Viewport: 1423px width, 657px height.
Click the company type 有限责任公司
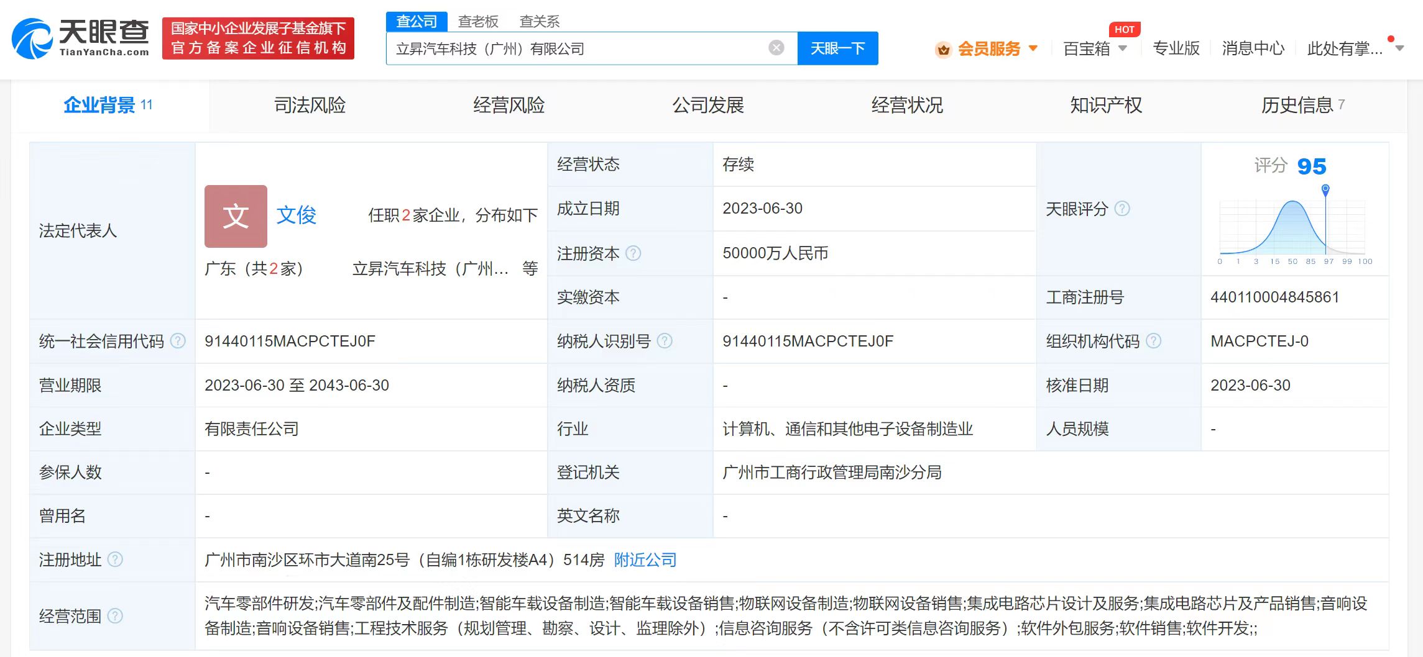(x=252, y=428)
